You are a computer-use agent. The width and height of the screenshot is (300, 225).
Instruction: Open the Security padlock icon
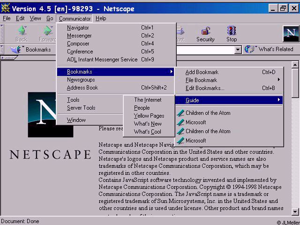205,31
